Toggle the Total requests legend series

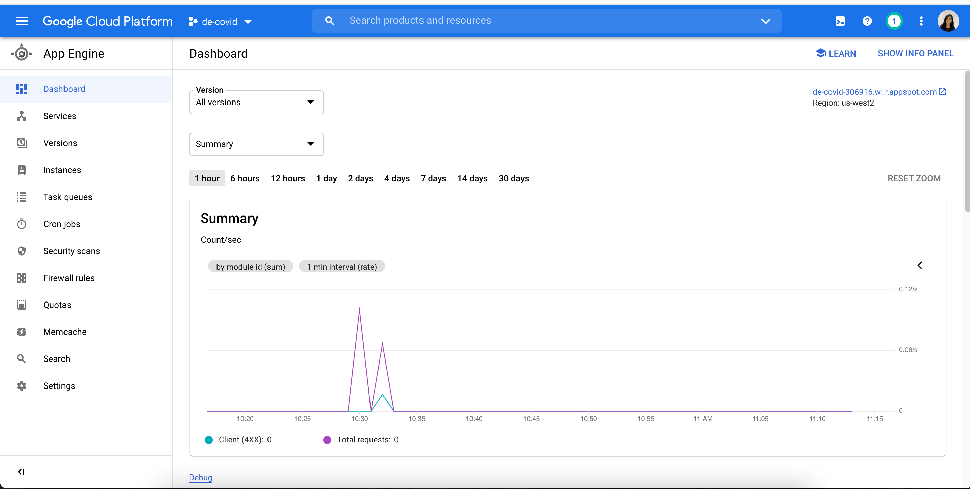(361, 440)
